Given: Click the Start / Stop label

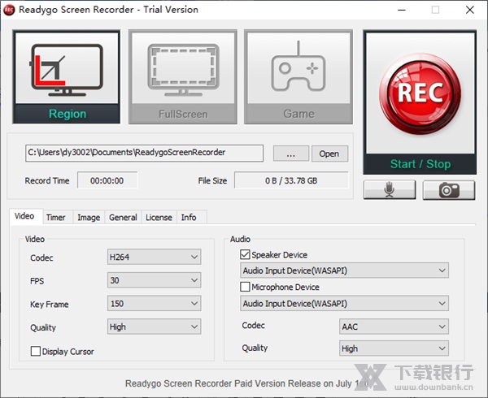Looking at the screenshot, I should pyautogui.click(x=420, y=164).
